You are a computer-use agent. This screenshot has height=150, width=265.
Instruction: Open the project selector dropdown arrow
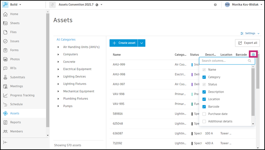(102, 5)
